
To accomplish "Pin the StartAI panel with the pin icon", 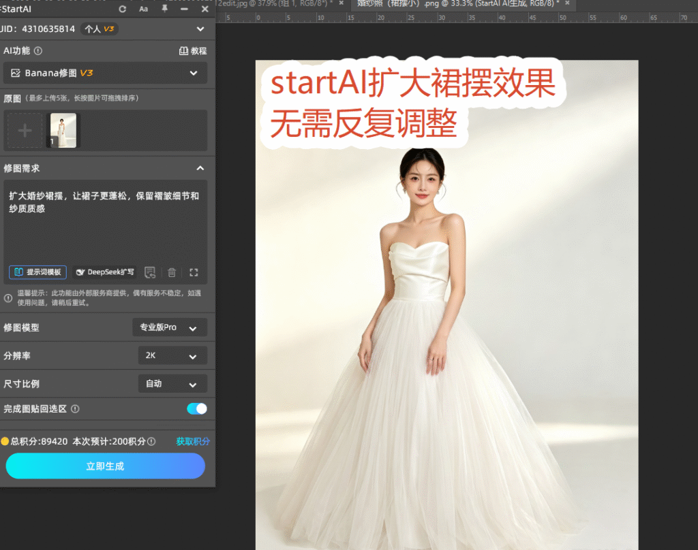I will (164, 8).
